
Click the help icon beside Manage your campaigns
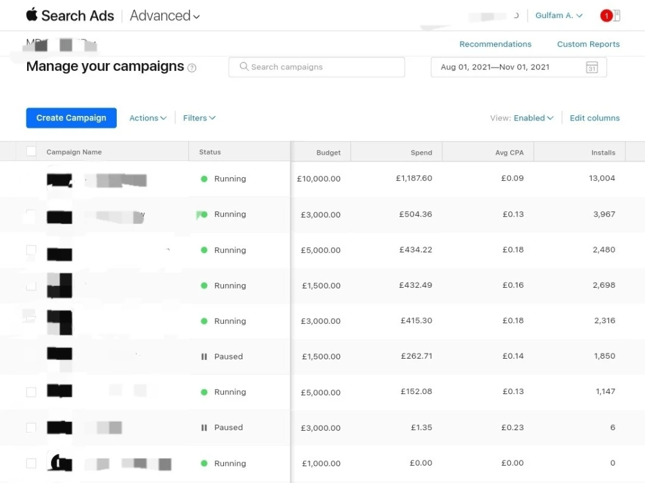[192, 68]
